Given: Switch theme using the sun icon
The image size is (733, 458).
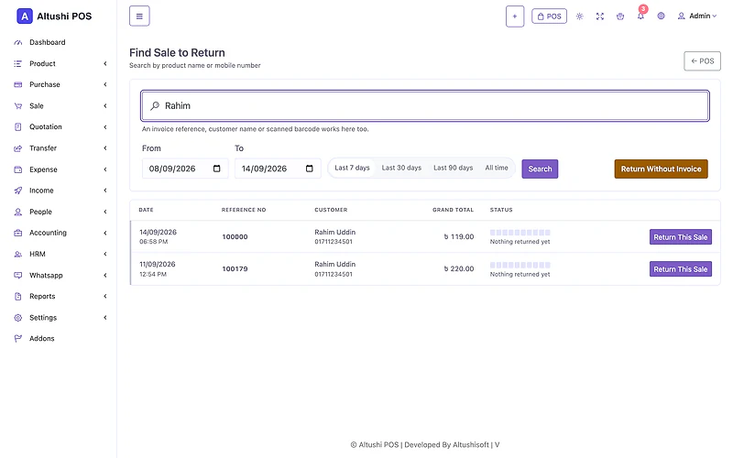Looking at the screenshot, I should [x=580, y=16].
